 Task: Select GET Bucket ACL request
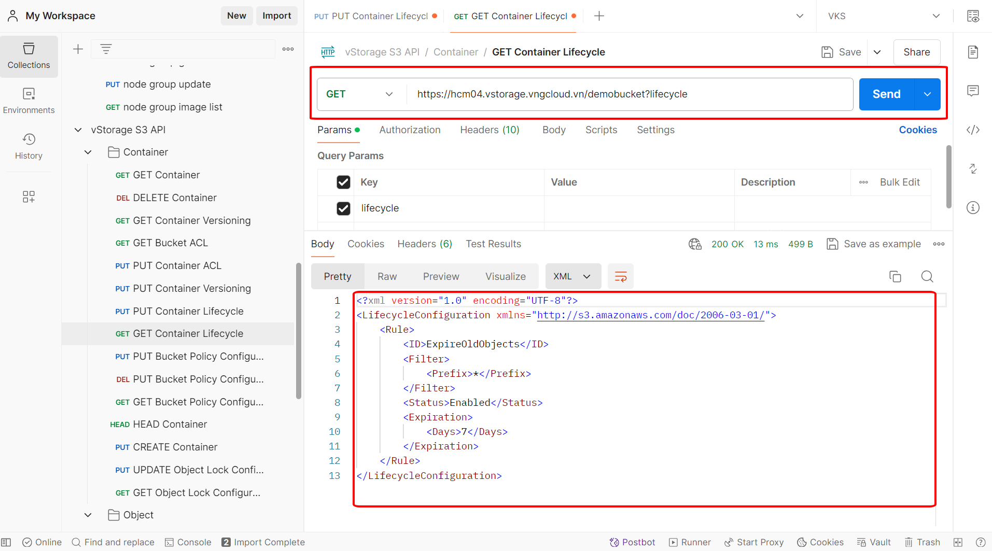coord(170,243)
